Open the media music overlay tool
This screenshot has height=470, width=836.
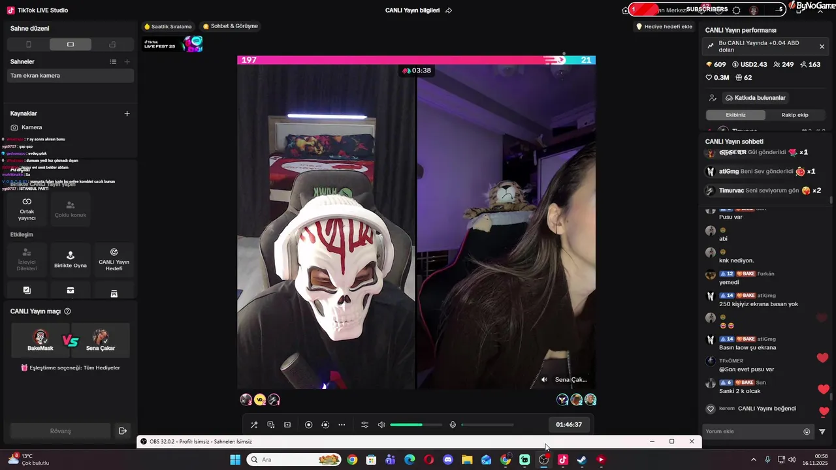click(271, 425)
